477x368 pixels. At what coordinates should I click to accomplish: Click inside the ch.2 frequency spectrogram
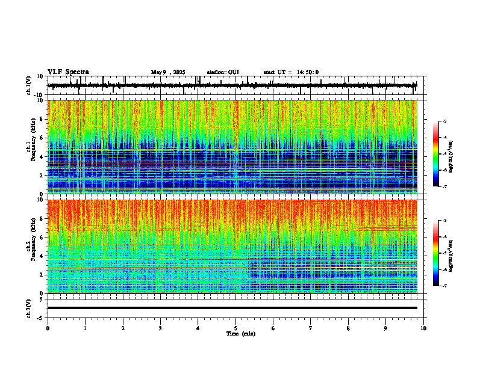tap(232, 247)
